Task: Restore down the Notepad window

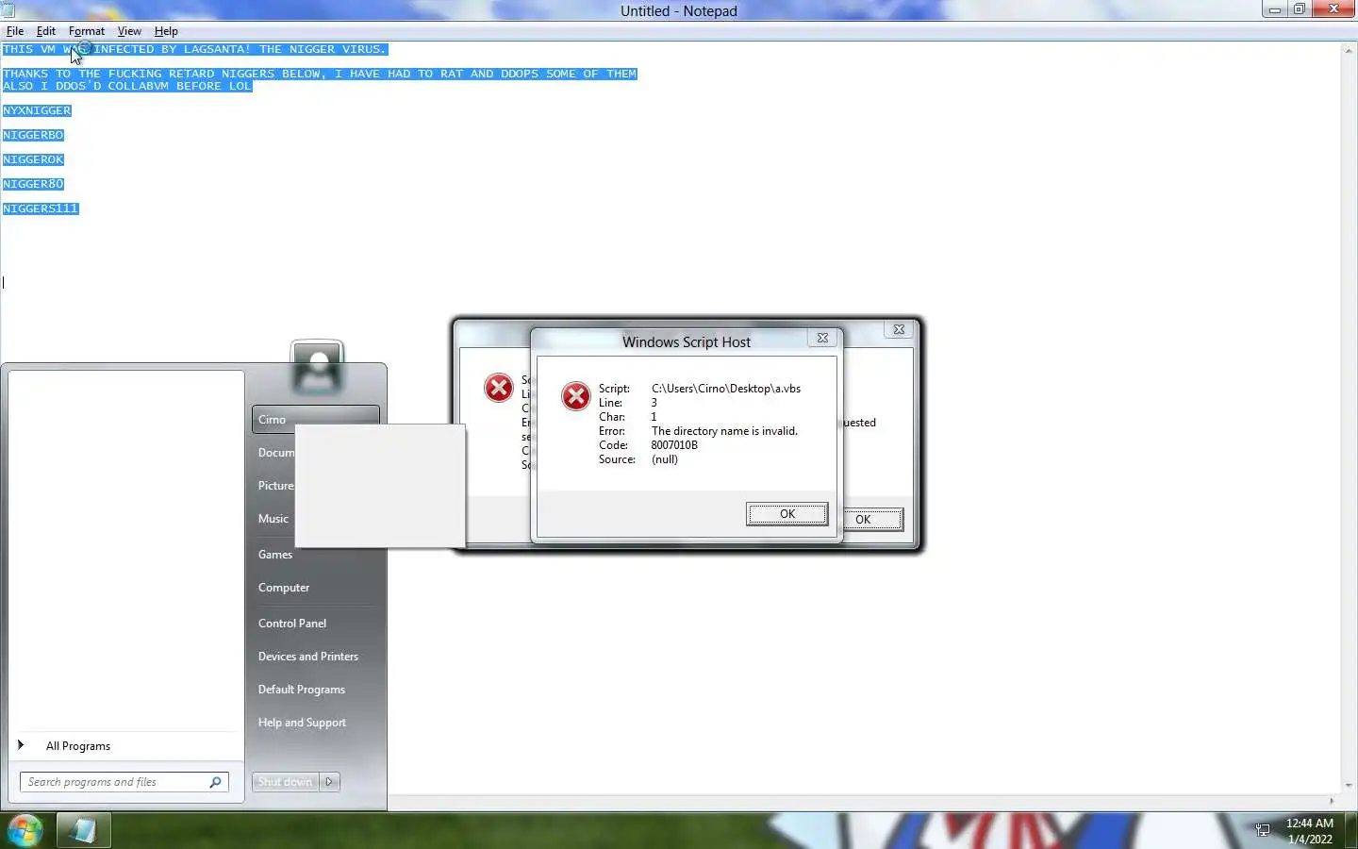Action: coord(1299,9)
